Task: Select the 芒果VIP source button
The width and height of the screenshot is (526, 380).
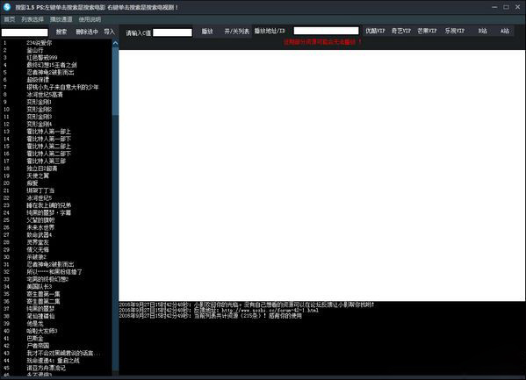Action: point(427,31)
